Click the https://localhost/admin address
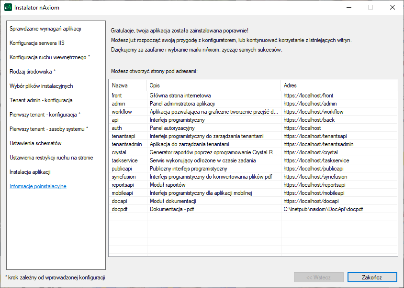Viewport: 404px width, 288px height. click(310, 104)
